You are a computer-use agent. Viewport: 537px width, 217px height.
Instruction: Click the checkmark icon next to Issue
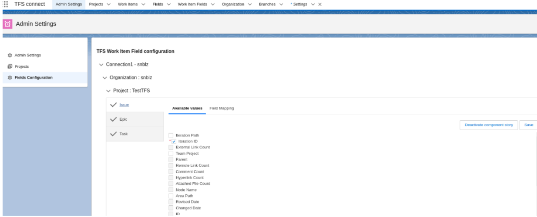(113, 105)
